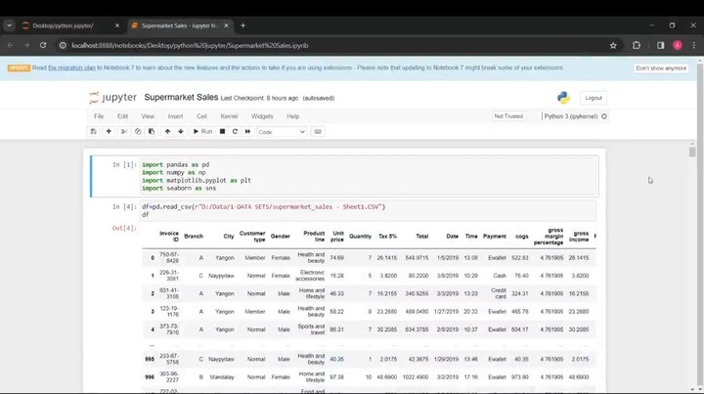
Task: Cut selected cells with scissors icon
Action: (x=124, y=131)
